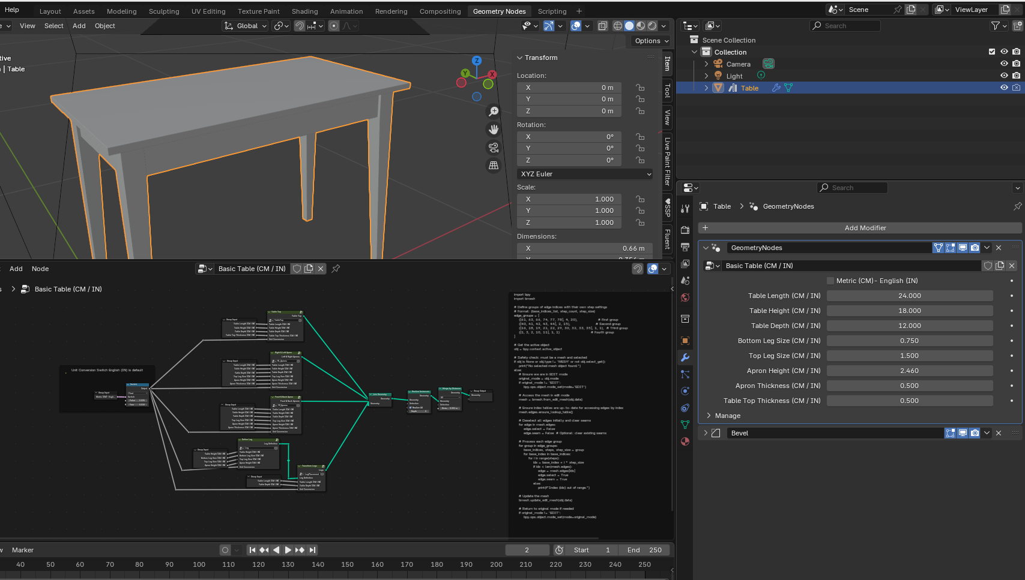1025x580 pixels.
Task: Open GeometryNodes modifier extra options arrow
Action: coord(987,248)
